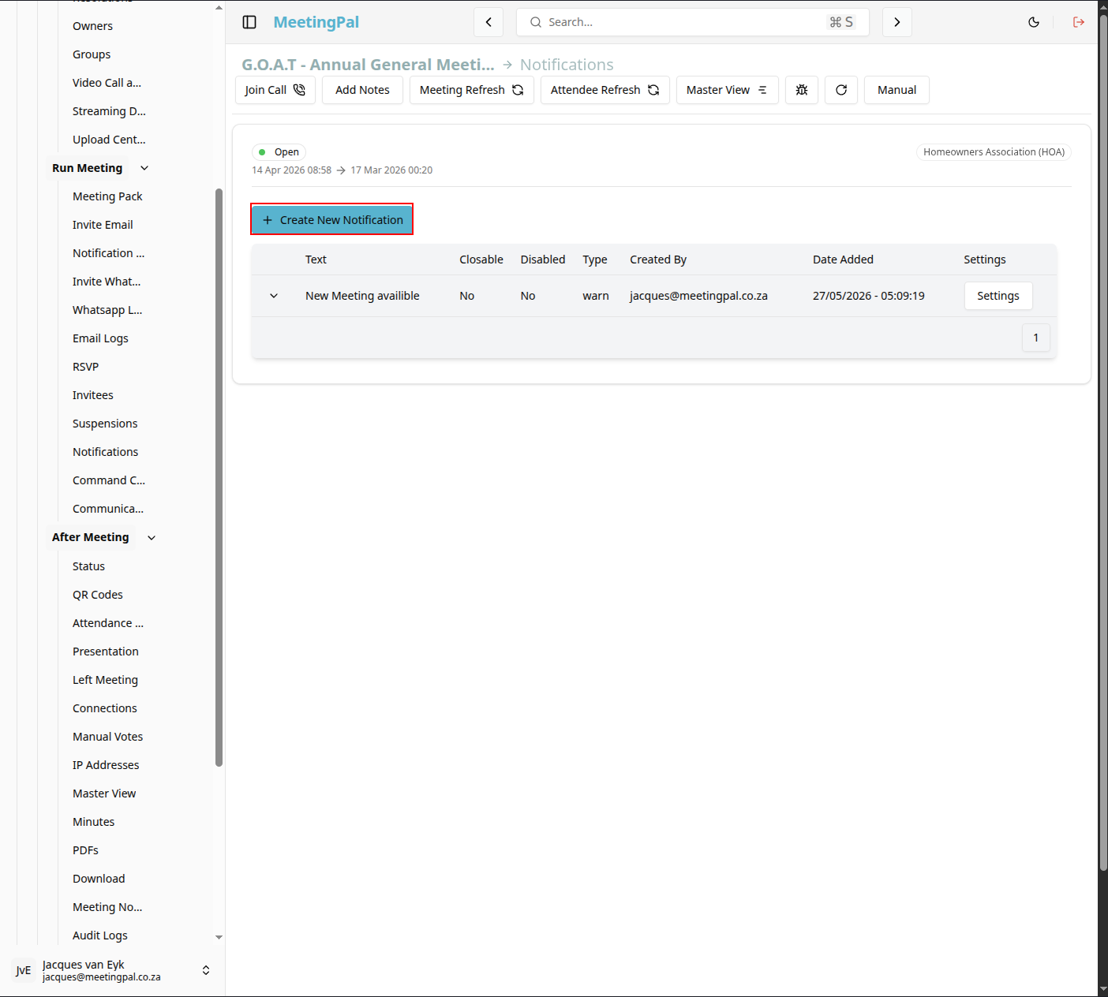Open Invitees in the sidebar

coord(93,395)
